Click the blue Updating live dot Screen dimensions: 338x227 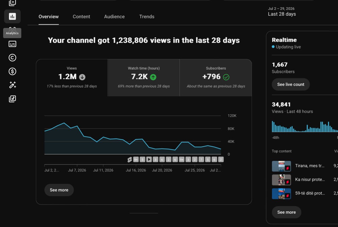pos(273,47)
